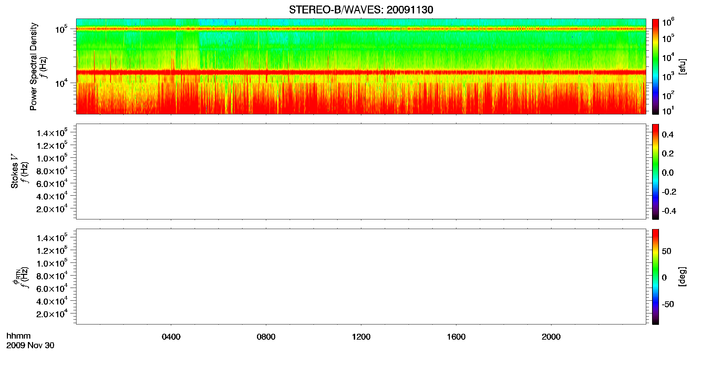Select the 1200 time axis label

pyautogui.click(x=361, y=337)
